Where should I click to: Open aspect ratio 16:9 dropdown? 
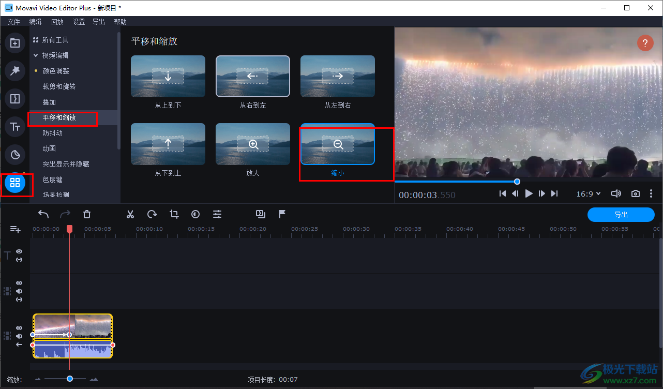point(589,193)
